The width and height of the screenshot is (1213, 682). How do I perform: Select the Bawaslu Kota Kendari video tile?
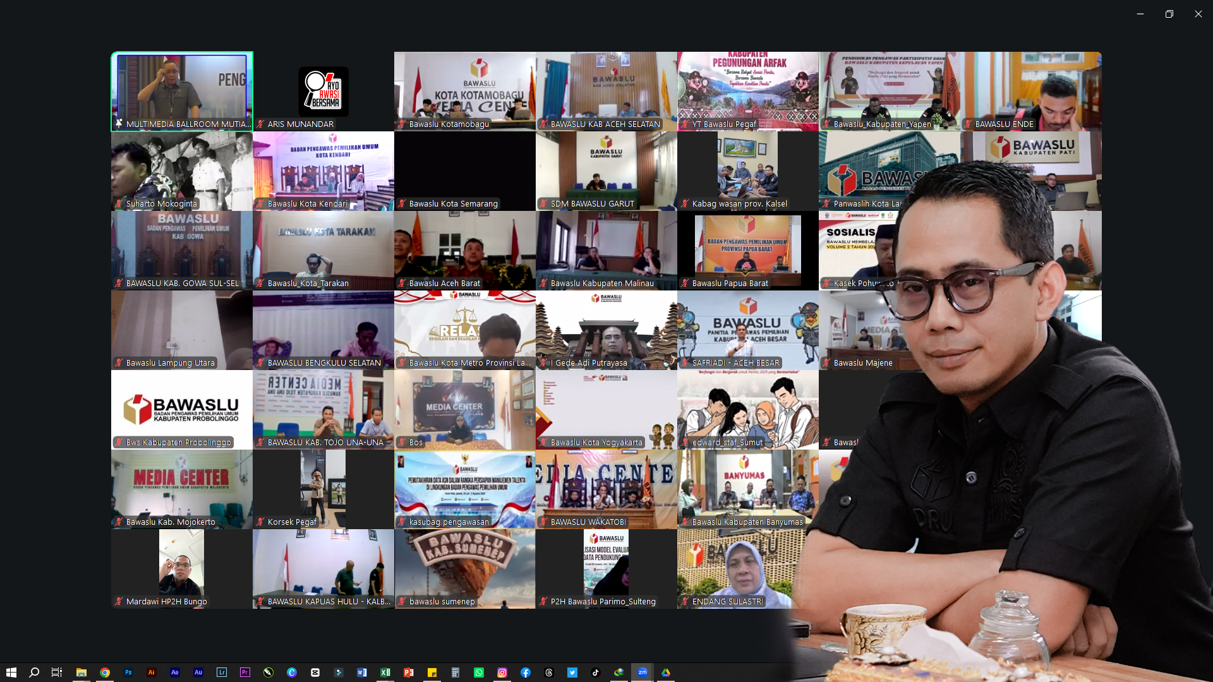[x=323, y=171]
